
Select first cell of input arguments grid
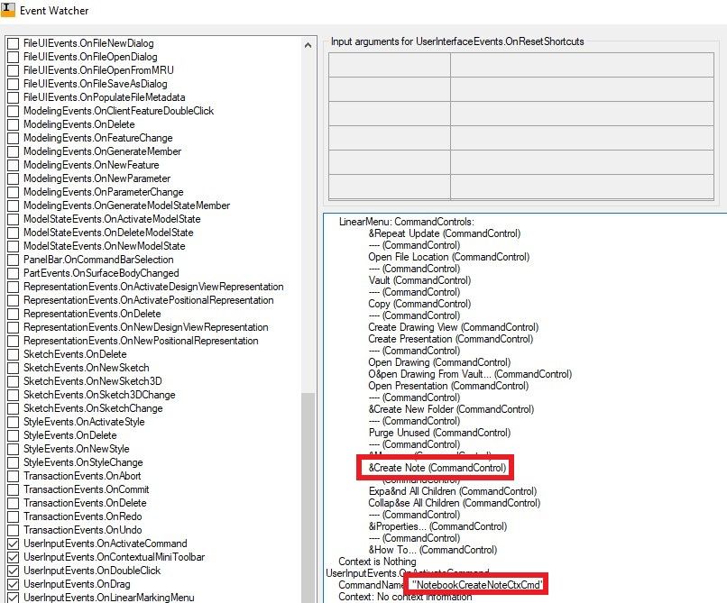(390, 65)
